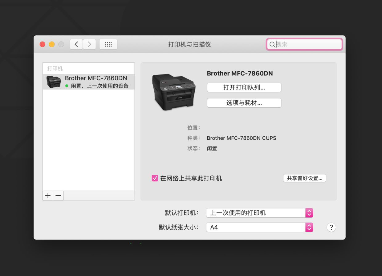Click the magnifier icon in search field
This screenshot has height=276, width=382.
(272, 44)
